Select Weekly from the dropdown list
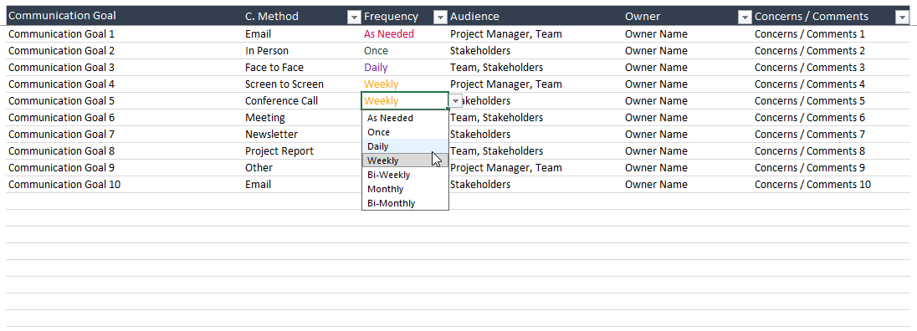Image resolution: width=917 pixels, height=331 pixels. pyautogui.click(x=405, y=160)
